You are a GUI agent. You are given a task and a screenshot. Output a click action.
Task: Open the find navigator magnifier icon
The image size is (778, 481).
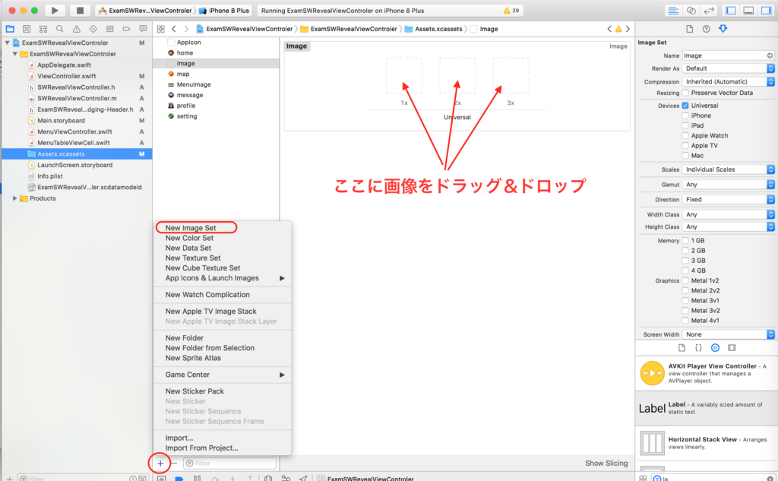click(59, 29)
